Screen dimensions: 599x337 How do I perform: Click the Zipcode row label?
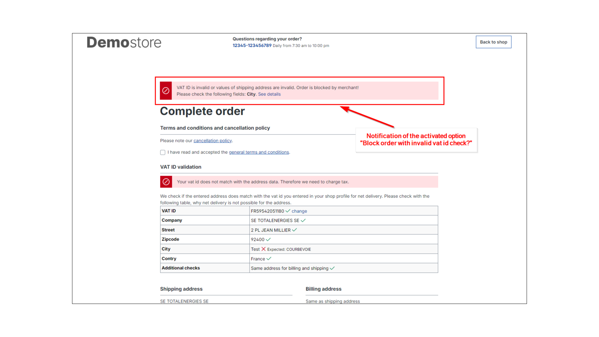[x=170, y=239]
